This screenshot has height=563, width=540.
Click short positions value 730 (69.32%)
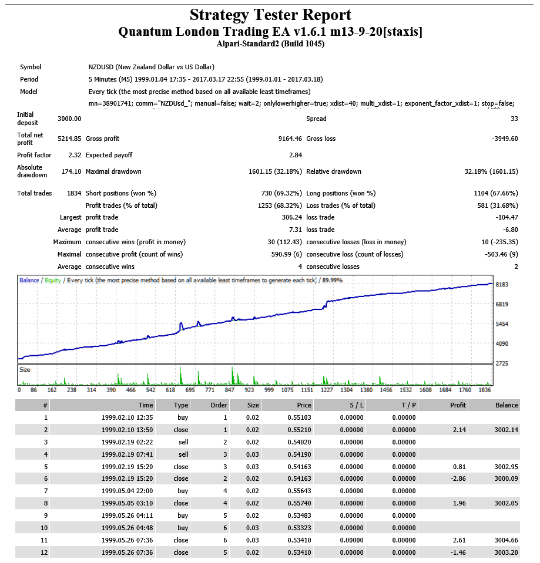click(x=281, y=193)
